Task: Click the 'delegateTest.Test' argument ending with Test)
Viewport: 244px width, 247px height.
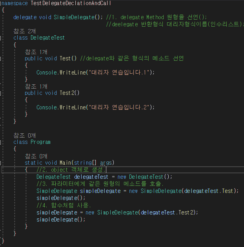Action: pyautogui.click(x=209, y=191)
